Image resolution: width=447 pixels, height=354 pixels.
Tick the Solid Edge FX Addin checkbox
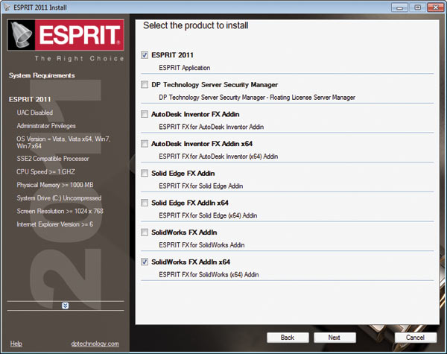point(145,173)
